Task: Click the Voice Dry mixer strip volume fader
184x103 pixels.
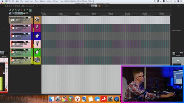Action: coord(4,72)
